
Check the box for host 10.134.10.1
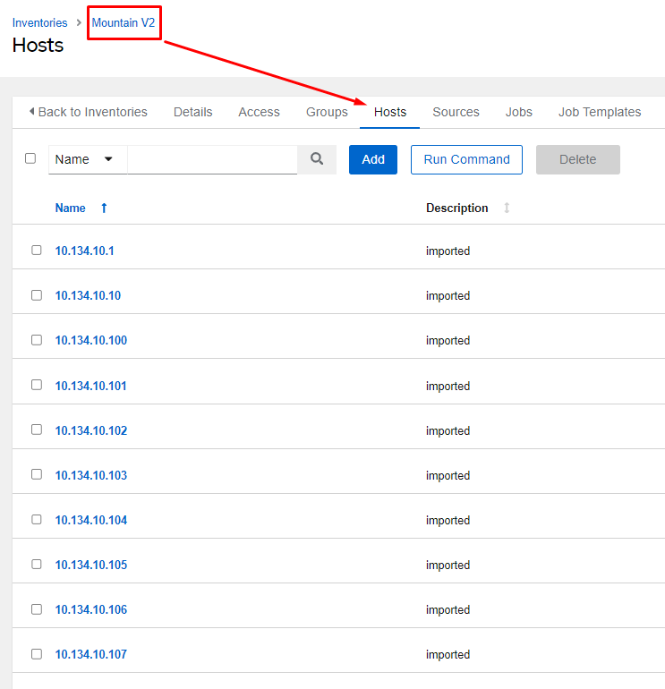tap(37, 251)
